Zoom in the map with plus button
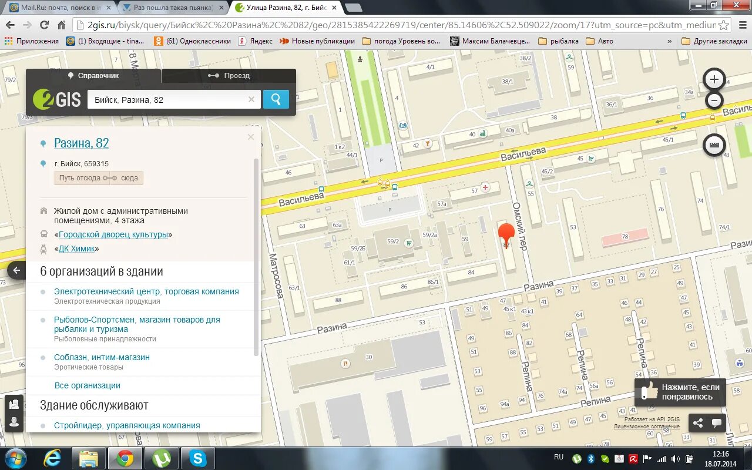This screenshot has width=752, height=470. click(714, 79)
